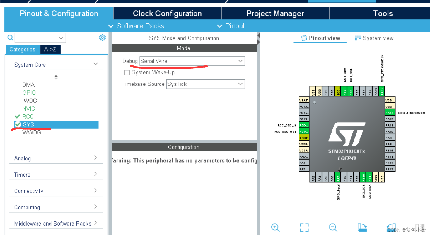Click pin PA10 on the chip
Viewport: 430px width, 235px height.
pos(390,131)
